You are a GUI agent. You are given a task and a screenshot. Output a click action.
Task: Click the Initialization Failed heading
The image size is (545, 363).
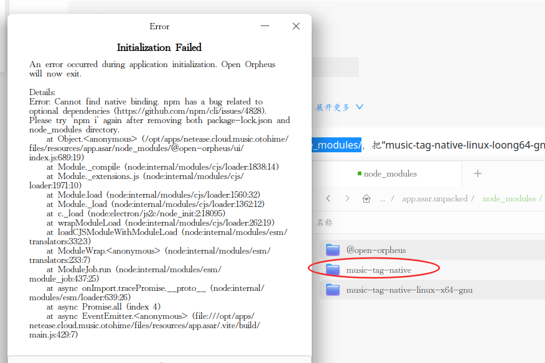159,47
